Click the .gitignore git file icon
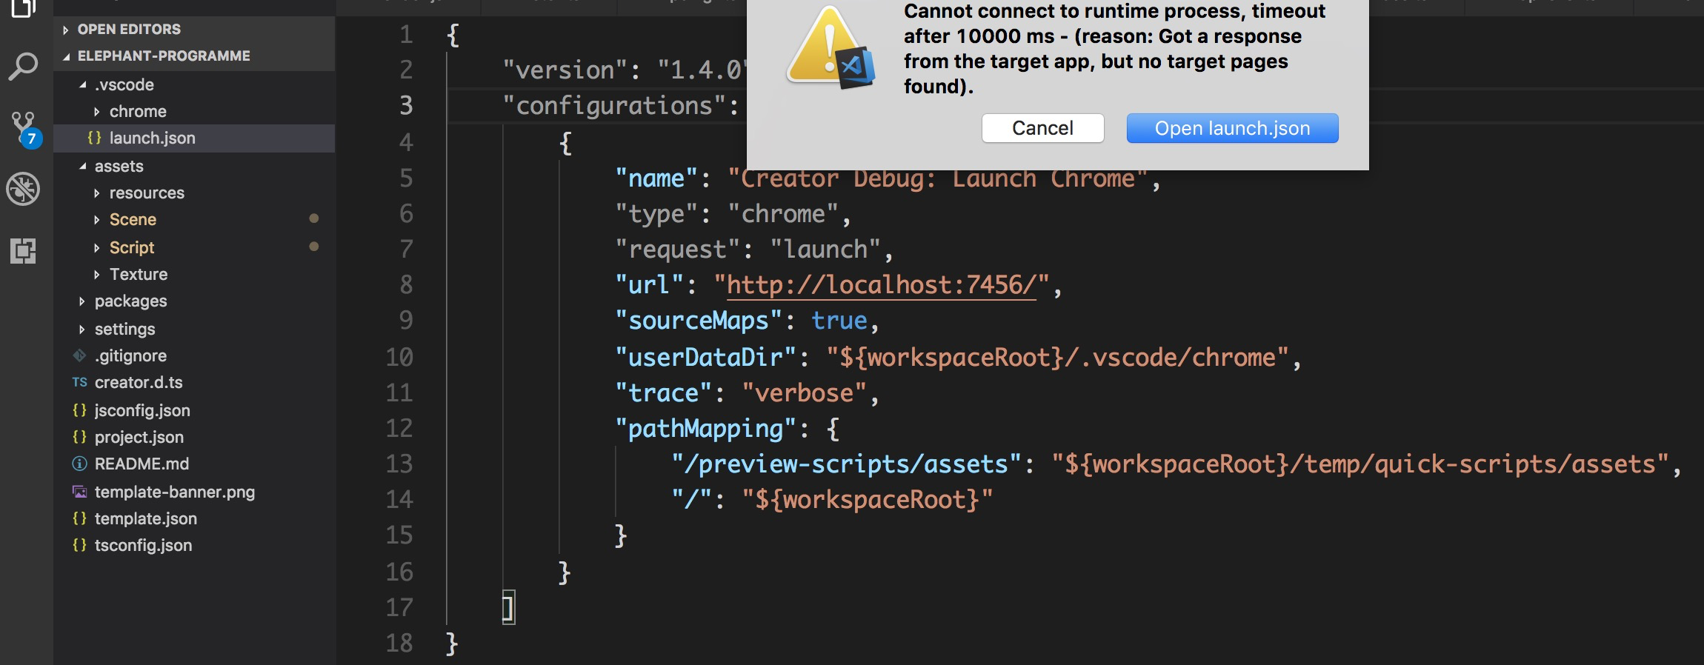1704x665 pixels. pos(79,355)
